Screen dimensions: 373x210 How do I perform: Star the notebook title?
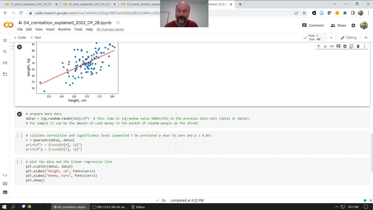pos(118,22)
